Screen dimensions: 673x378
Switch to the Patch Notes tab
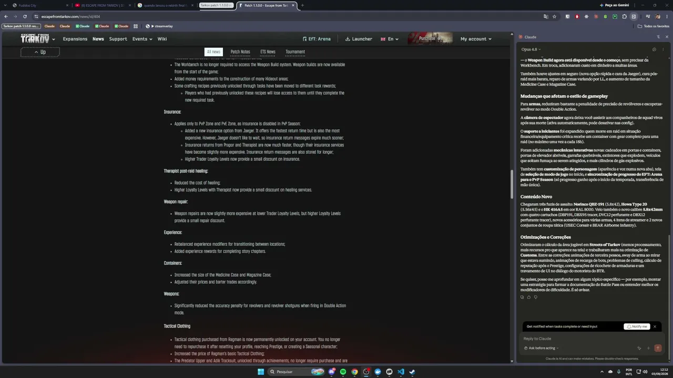pos(240,52)
